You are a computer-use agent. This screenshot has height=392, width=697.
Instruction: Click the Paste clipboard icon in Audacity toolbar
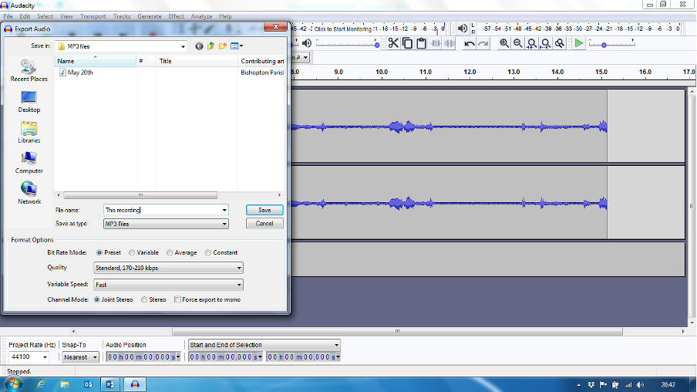coord(422,43)
